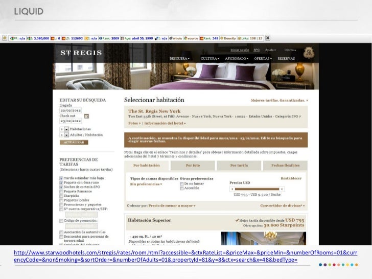Click the domain Age toolbar entry
372x279 pixels.
pyautogui.click(x=137, y=38)
